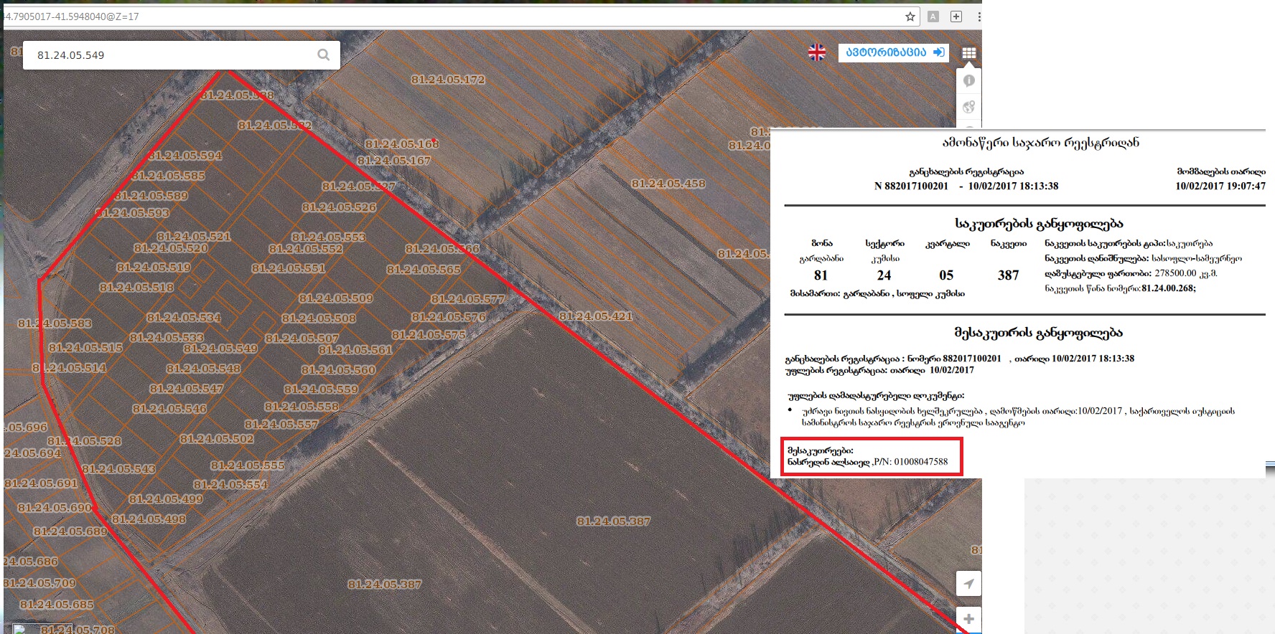Select map parcel label 81.24.05.554

pyautogui.click(x=230, y=485)
